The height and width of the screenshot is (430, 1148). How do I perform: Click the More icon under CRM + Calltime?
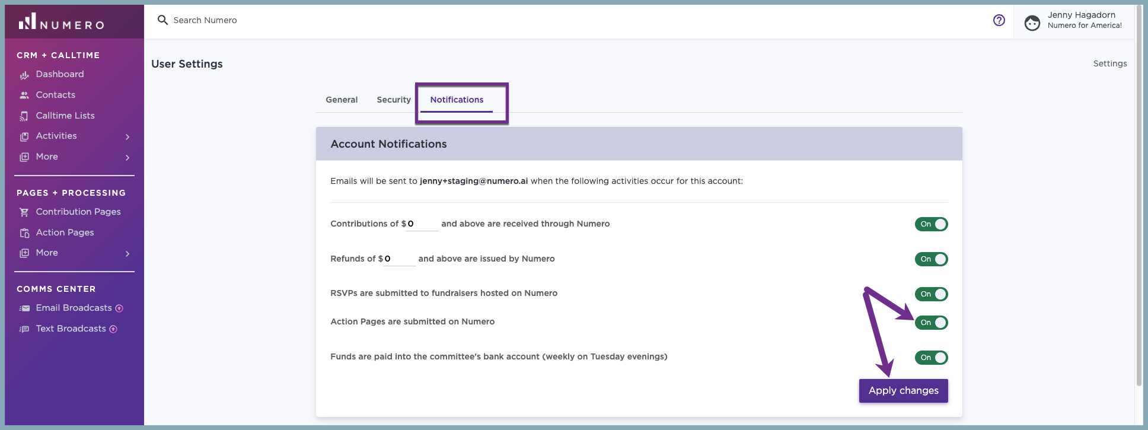pos(24,157)
